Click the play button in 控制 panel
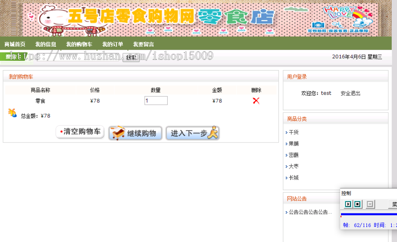The image size is (397, 242). (x=348, y=204)
